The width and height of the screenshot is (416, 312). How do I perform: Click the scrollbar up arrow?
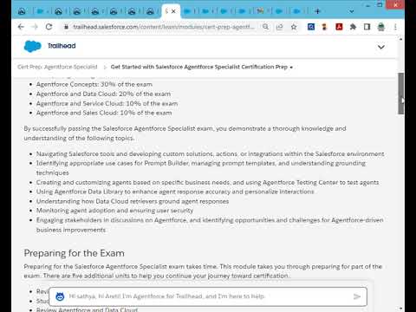[400, 39]
